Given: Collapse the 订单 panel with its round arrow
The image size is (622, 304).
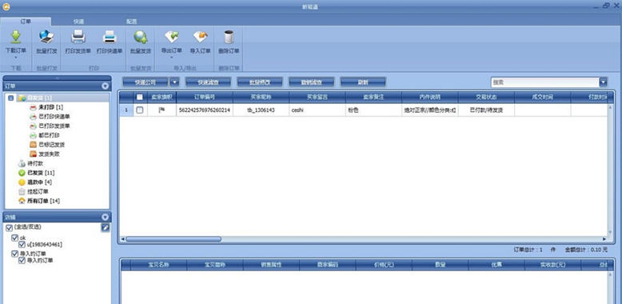Looking at the screenshot, I should click(x=105, y=86).
